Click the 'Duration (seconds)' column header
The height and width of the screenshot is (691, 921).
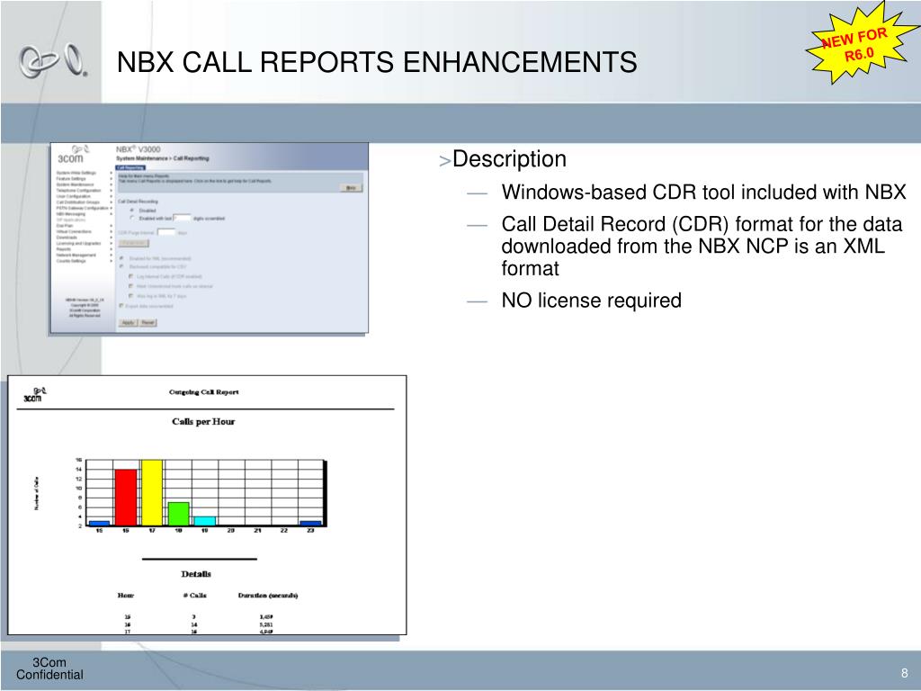[268, 596]
